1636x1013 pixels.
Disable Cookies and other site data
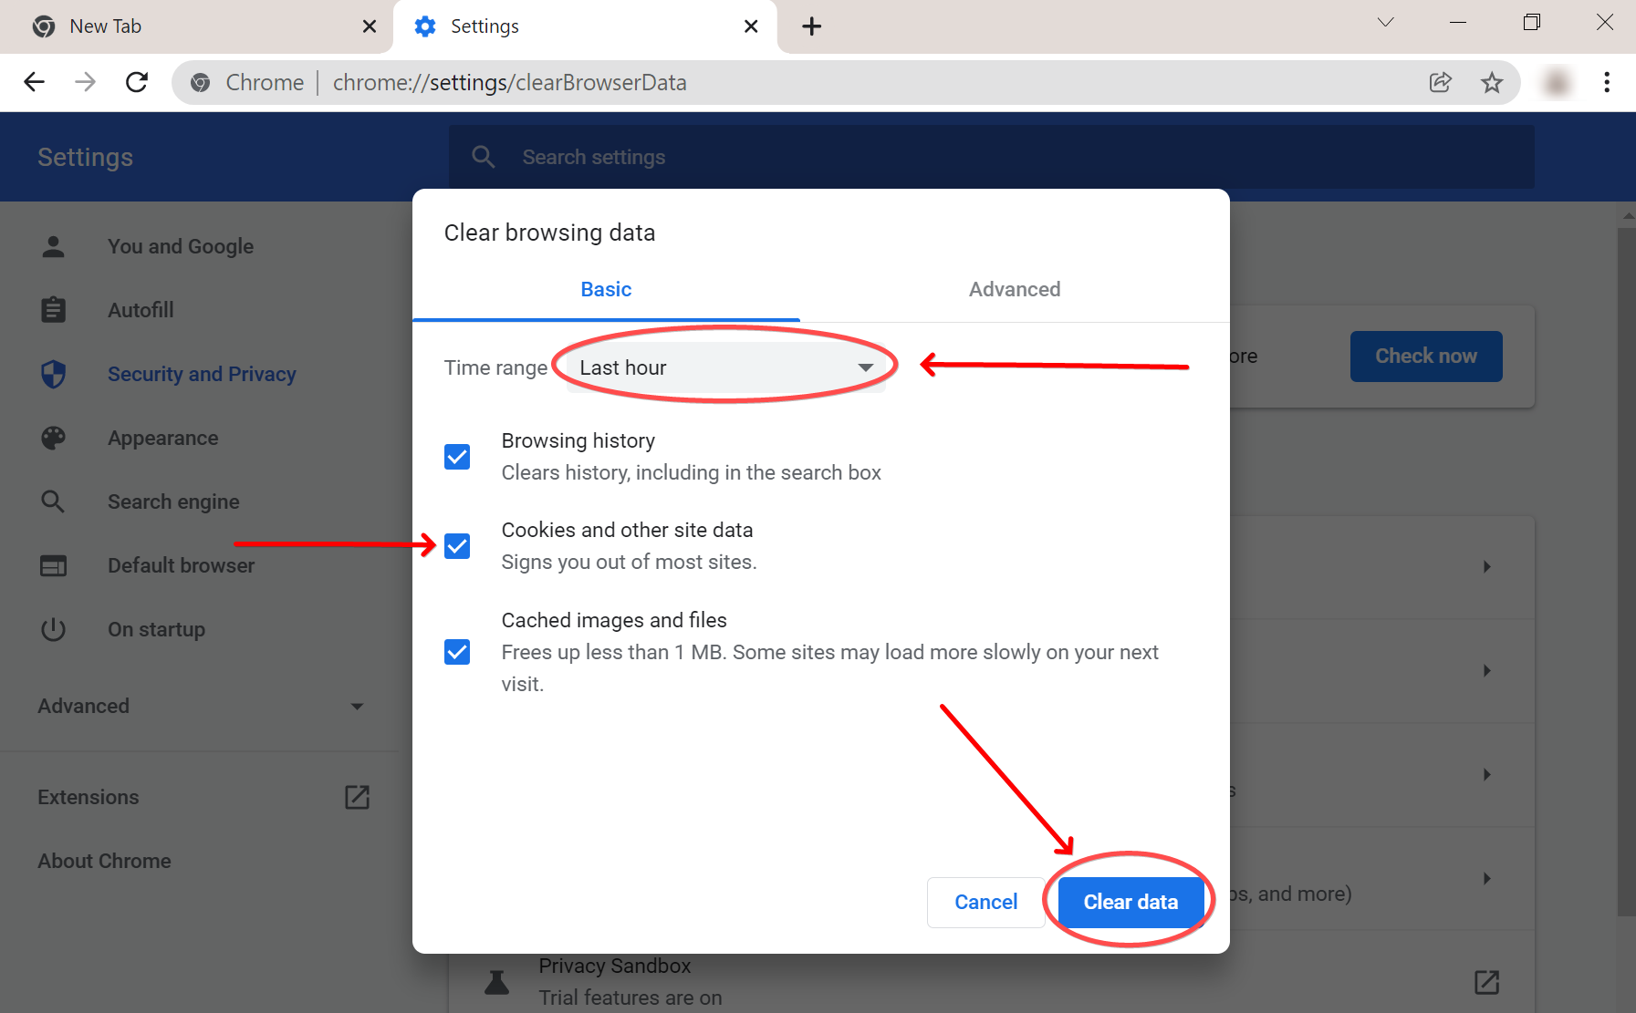click(x=456, y=545)
